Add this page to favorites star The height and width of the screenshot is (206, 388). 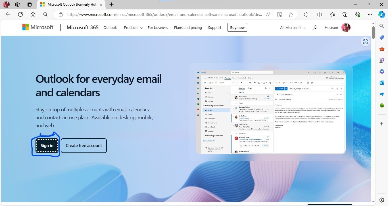[x=291, y=14]
